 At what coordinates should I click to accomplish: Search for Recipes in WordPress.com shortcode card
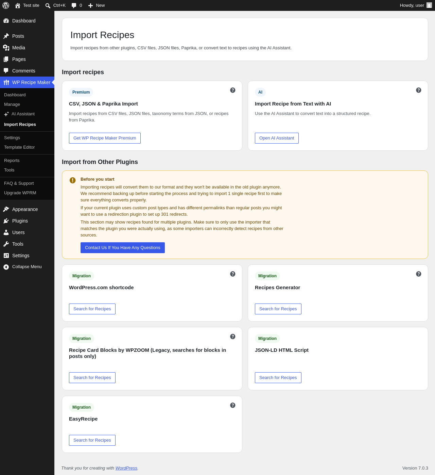click(x=92, y=309)
